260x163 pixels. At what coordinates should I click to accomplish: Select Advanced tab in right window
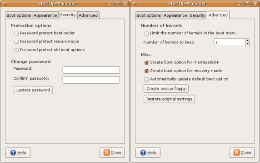click(x=218, y=15)
